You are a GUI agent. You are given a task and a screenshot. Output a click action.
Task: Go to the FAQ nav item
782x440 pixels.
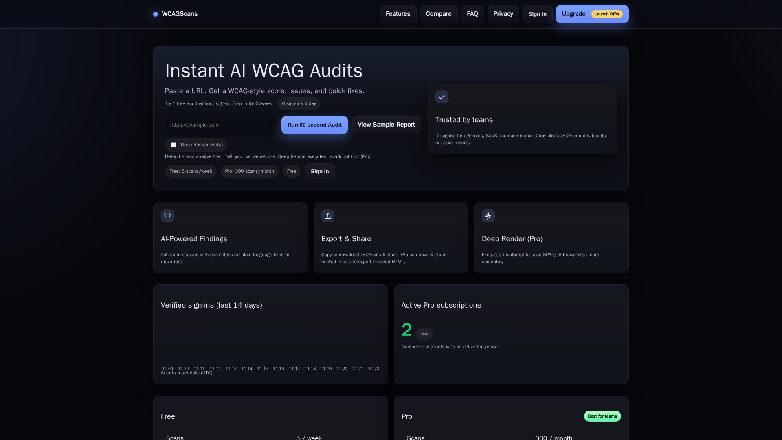point(472,14)
